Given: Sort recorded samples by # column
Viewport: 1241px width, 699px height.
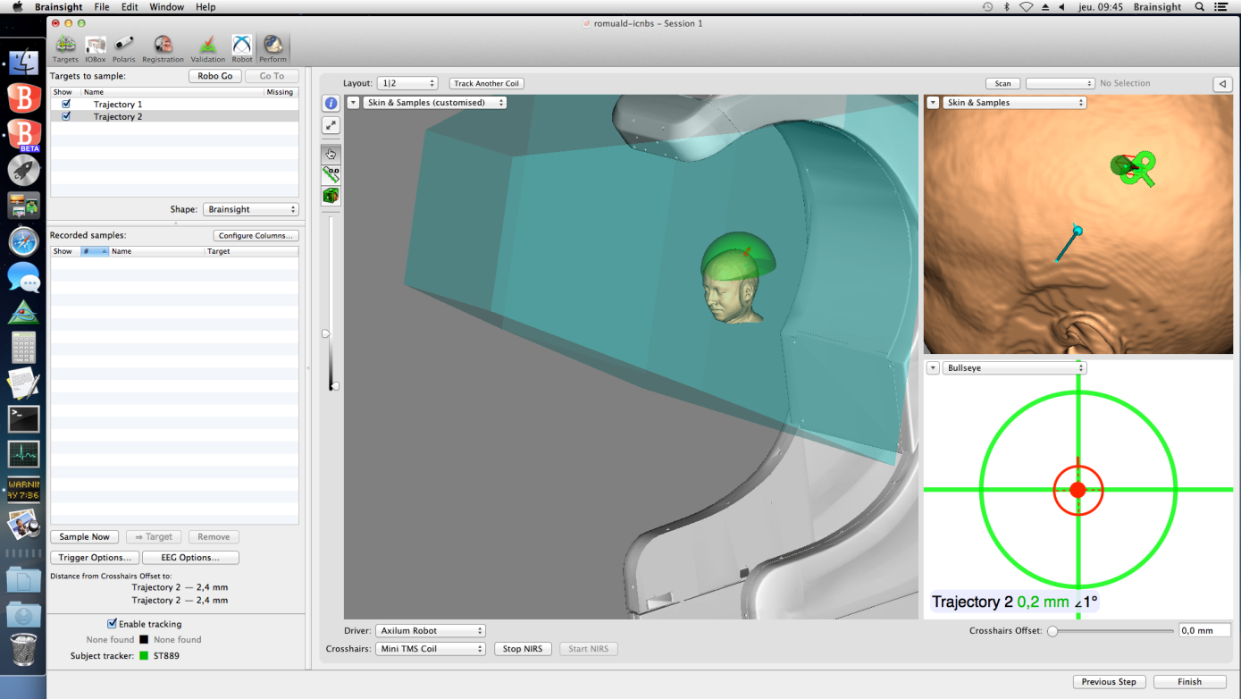Looking at the screenshot, I should 94,252.
